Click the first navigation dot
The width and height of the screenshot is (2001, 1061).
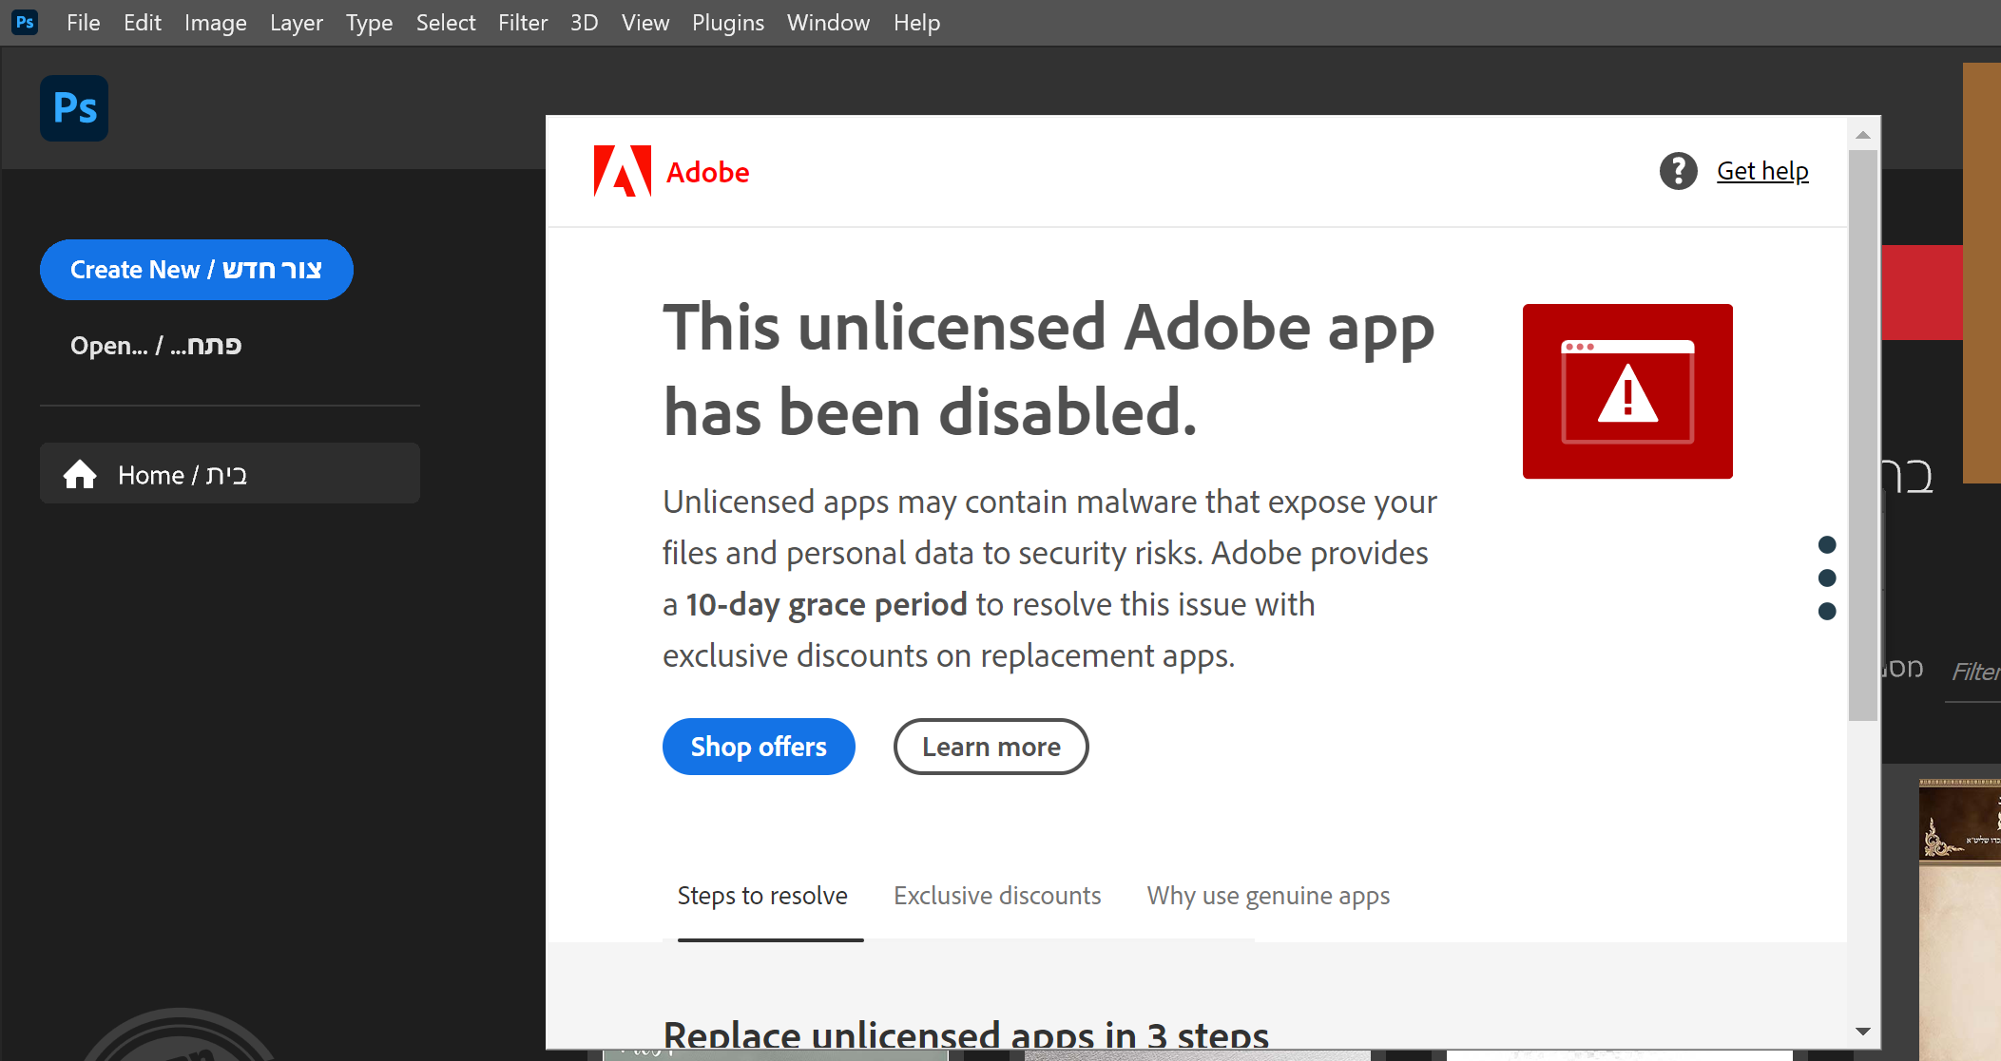tap(1827, 544)
